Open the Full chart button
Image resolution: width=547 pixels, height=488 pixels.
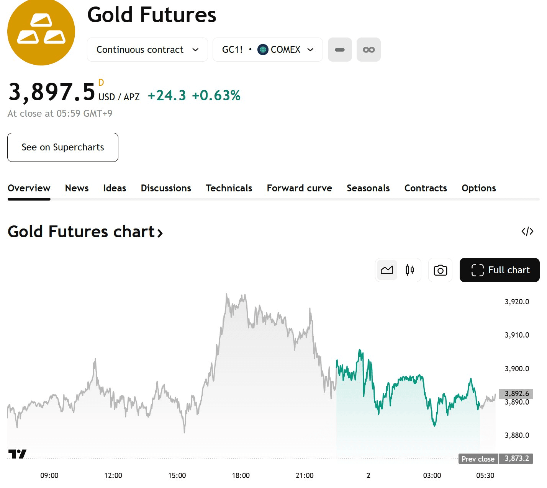(x=500, y=270)
